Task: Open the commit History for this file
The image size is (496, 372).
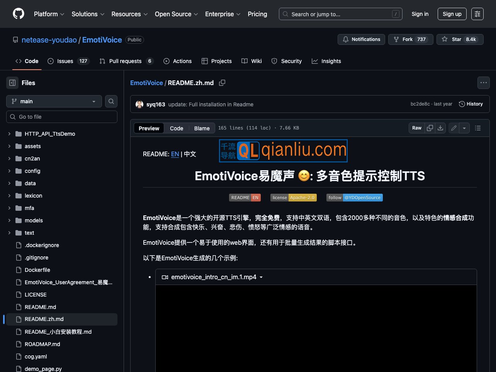Action: pos(471,104)
